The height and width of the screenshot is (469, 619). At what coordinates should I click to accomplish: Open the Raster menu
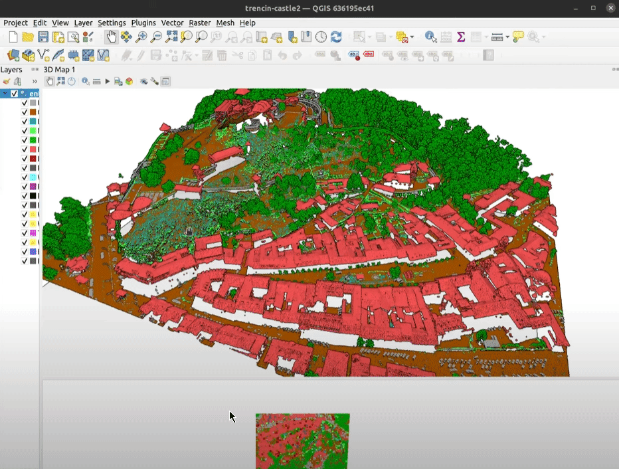[x=199, y=23]
